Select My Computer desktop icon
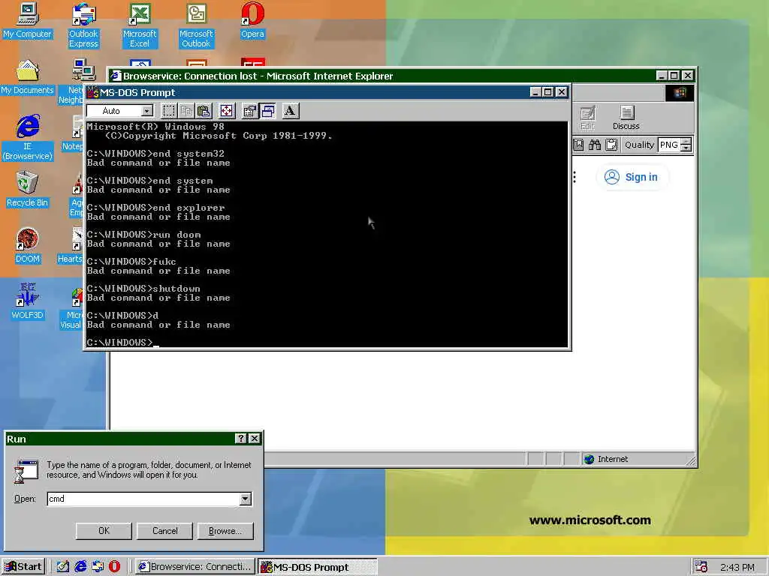 click(28, 20)
